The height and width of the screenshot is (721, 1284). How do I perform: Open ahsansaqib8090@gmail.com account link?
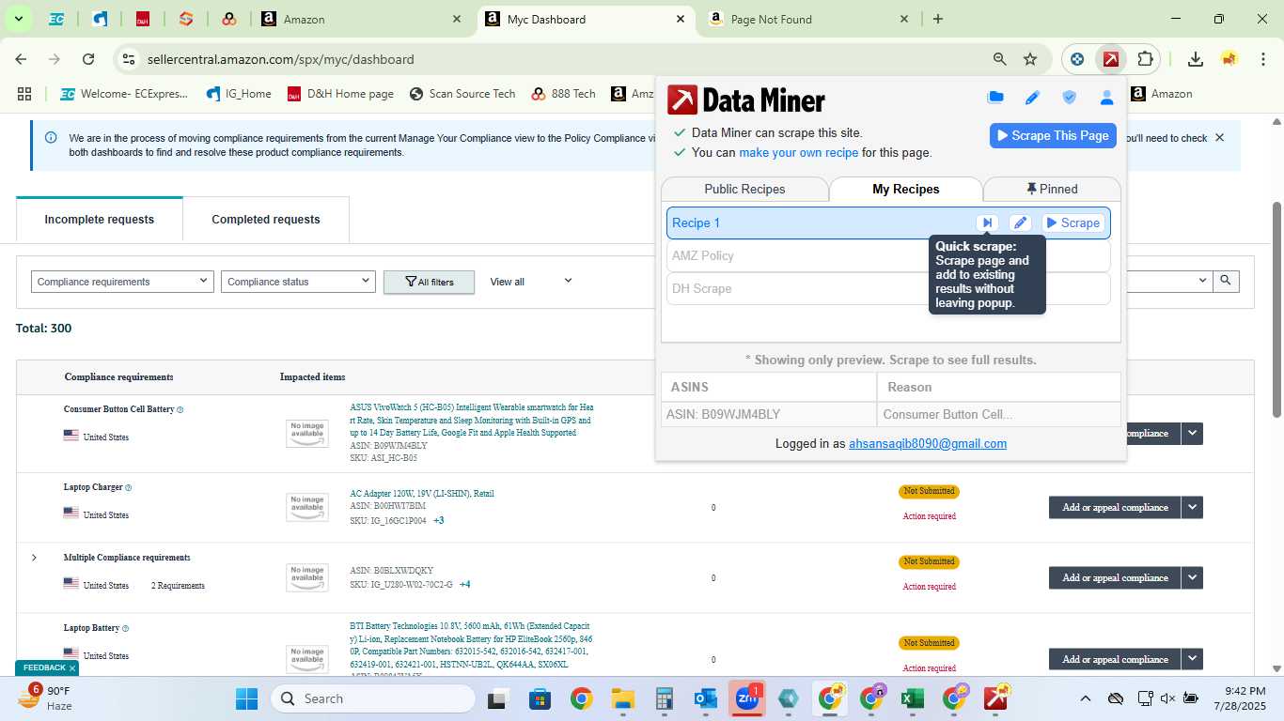928,443
